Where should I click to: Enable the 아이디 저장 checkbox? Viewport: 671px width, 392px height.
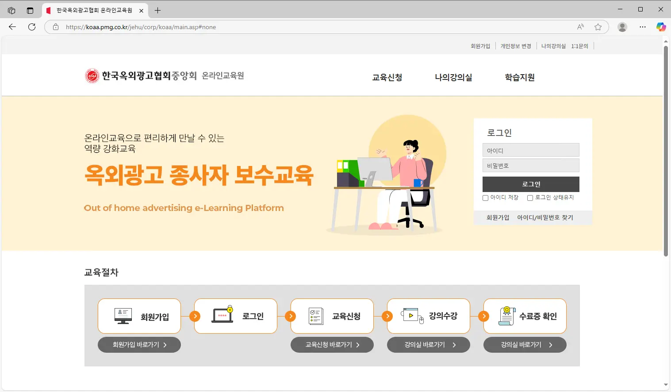(x=485, y=198)
